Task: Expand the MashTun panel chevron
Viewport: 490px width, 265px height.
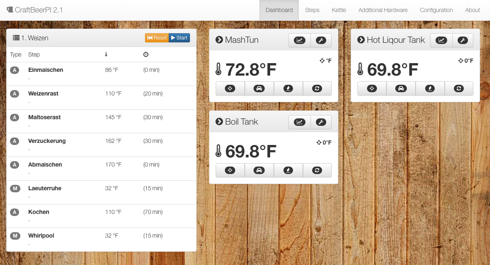Action: click(219, 40)
